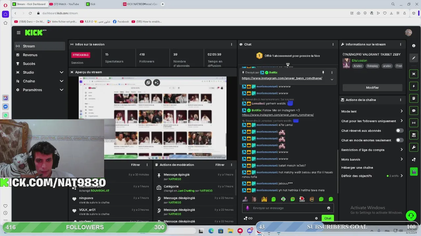Click the fullscreen arrows icon on stream preview

pos(157,83)
